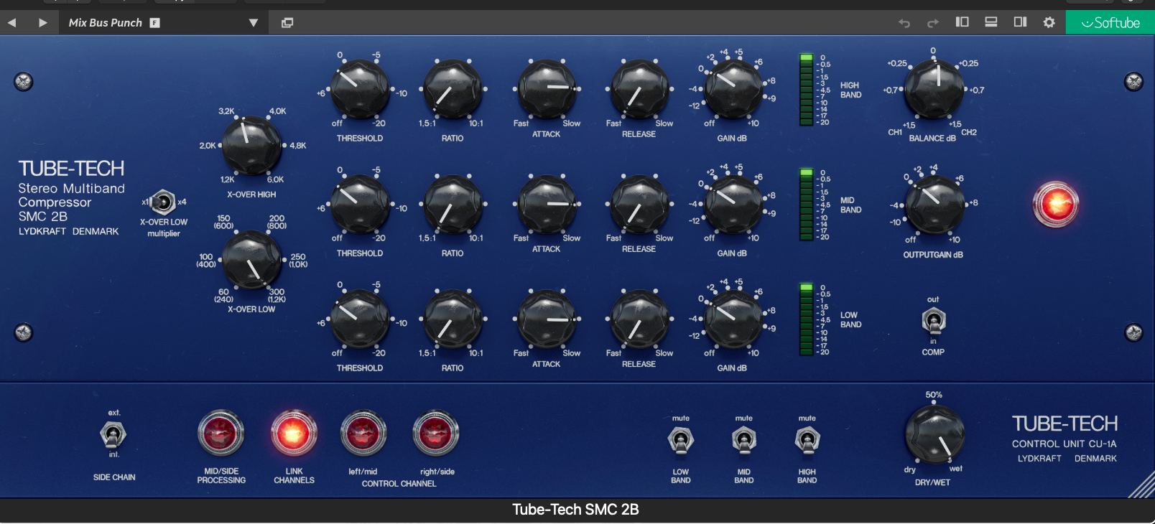1155x524 pixels.
Task: Click the low band RELEASE knob
Action: click(x=639, y=319)
